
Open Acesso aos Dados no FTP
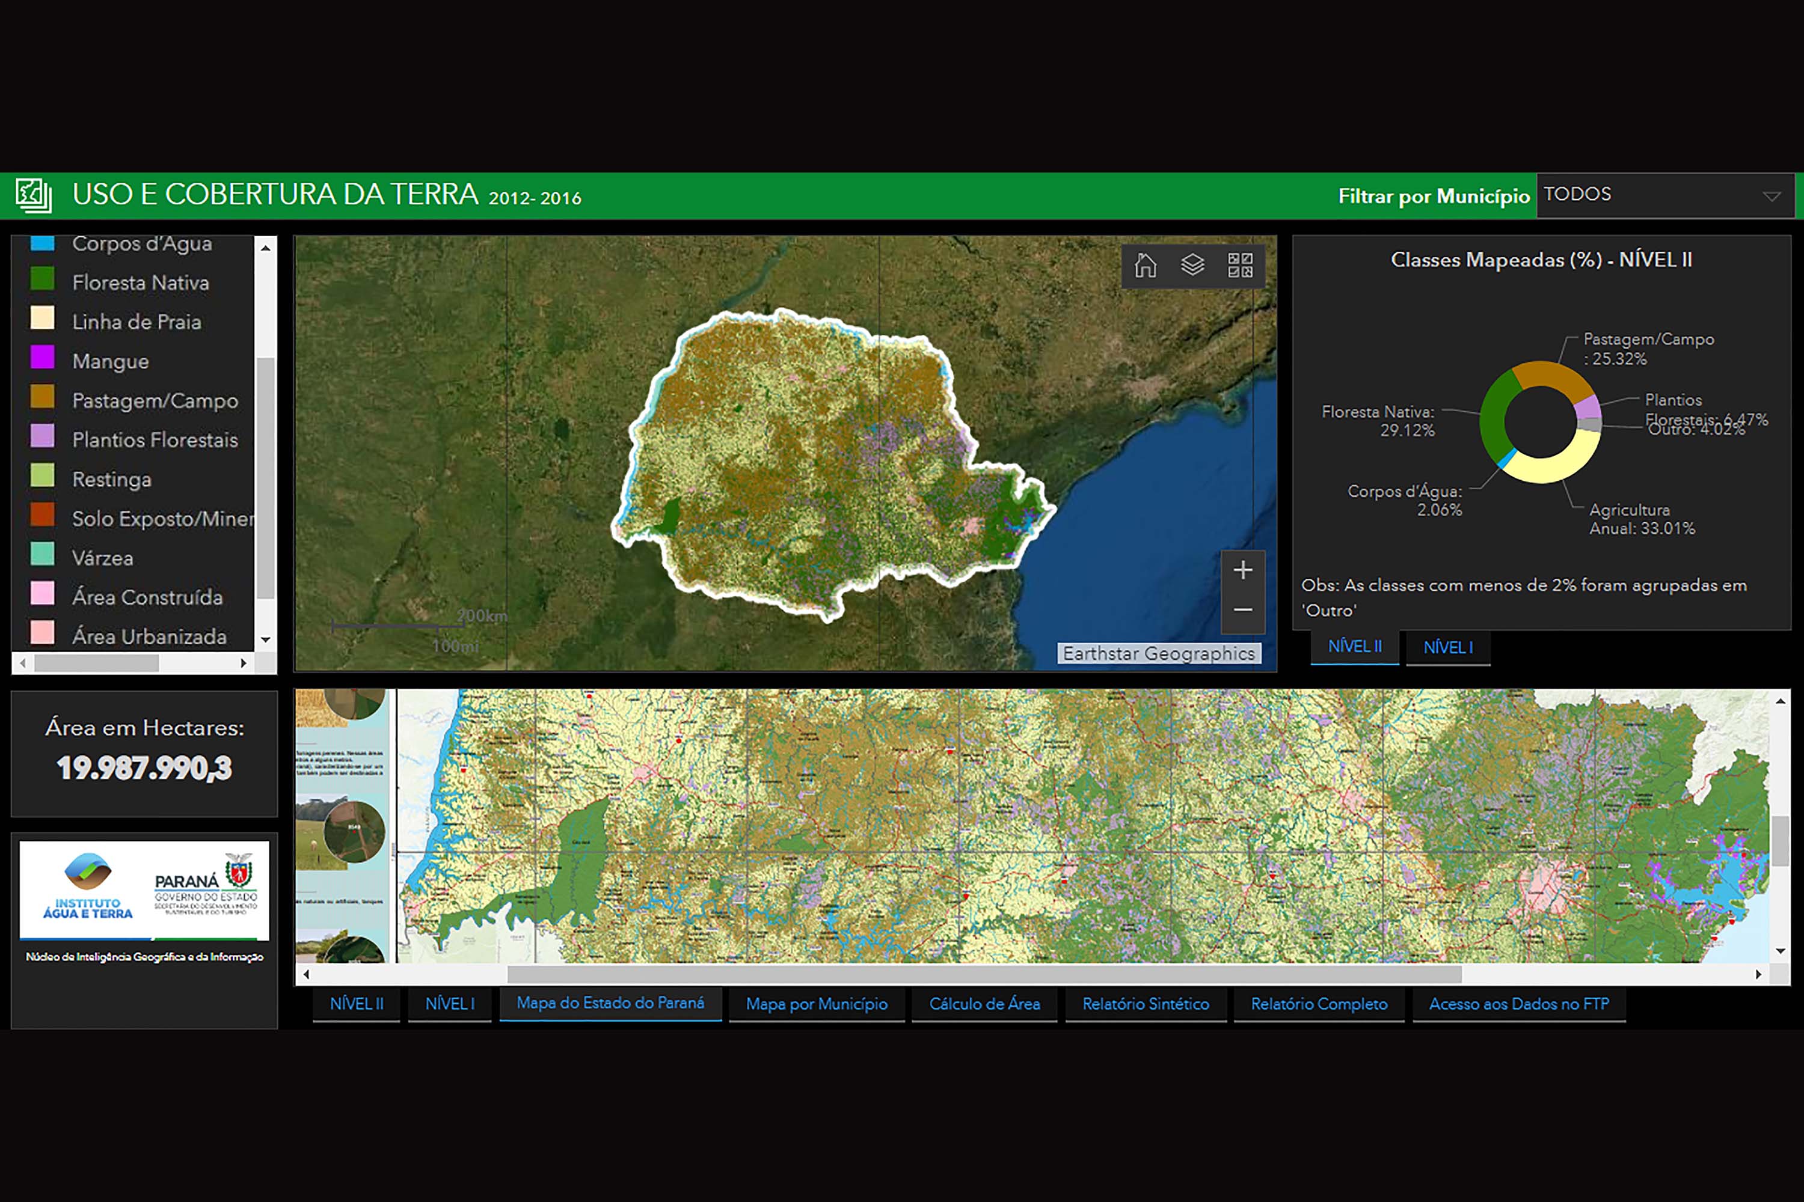pyautogui.click(x=1519, y=1004)
